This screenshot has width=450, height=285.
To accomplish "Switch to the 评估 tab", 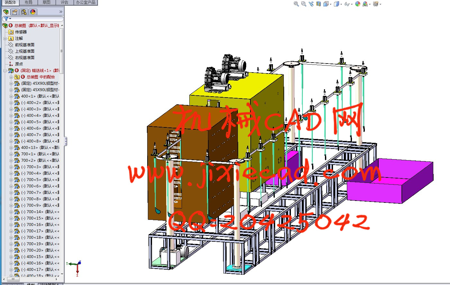I will click(64, 2).
